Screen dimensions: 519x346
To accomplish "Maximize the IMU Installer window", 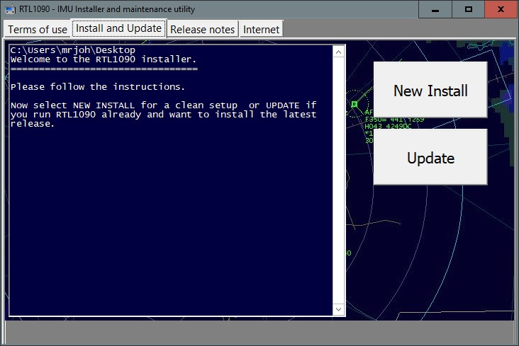I will [469, 9].
